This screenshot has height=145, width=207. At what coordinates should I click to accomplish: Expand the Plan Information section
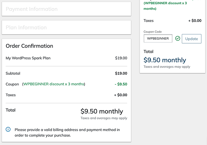point(66,28)
